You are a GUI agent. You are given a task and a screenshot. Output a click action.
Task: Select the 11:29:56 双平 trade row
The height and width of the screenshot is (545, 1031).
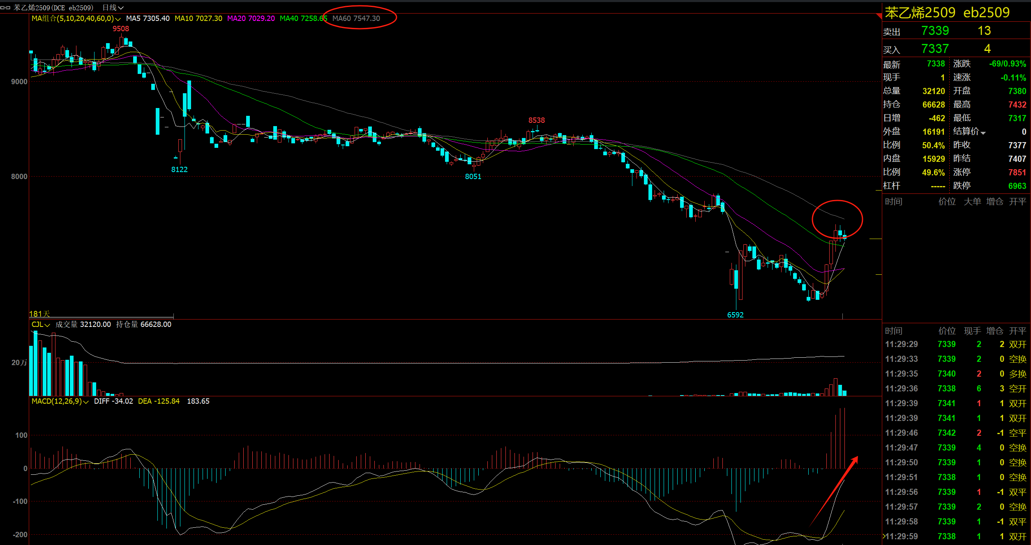(956, 492)
